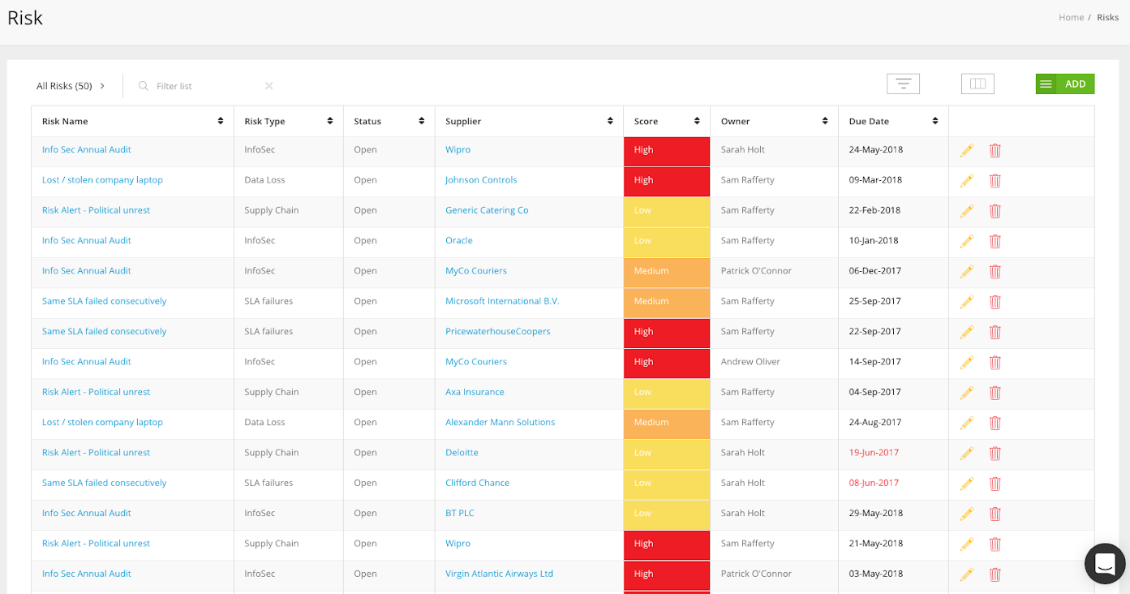This screenshot has height=594, width=1130.
Task: Delete the Clifford Chance risk entry
Action: (995, 484)
